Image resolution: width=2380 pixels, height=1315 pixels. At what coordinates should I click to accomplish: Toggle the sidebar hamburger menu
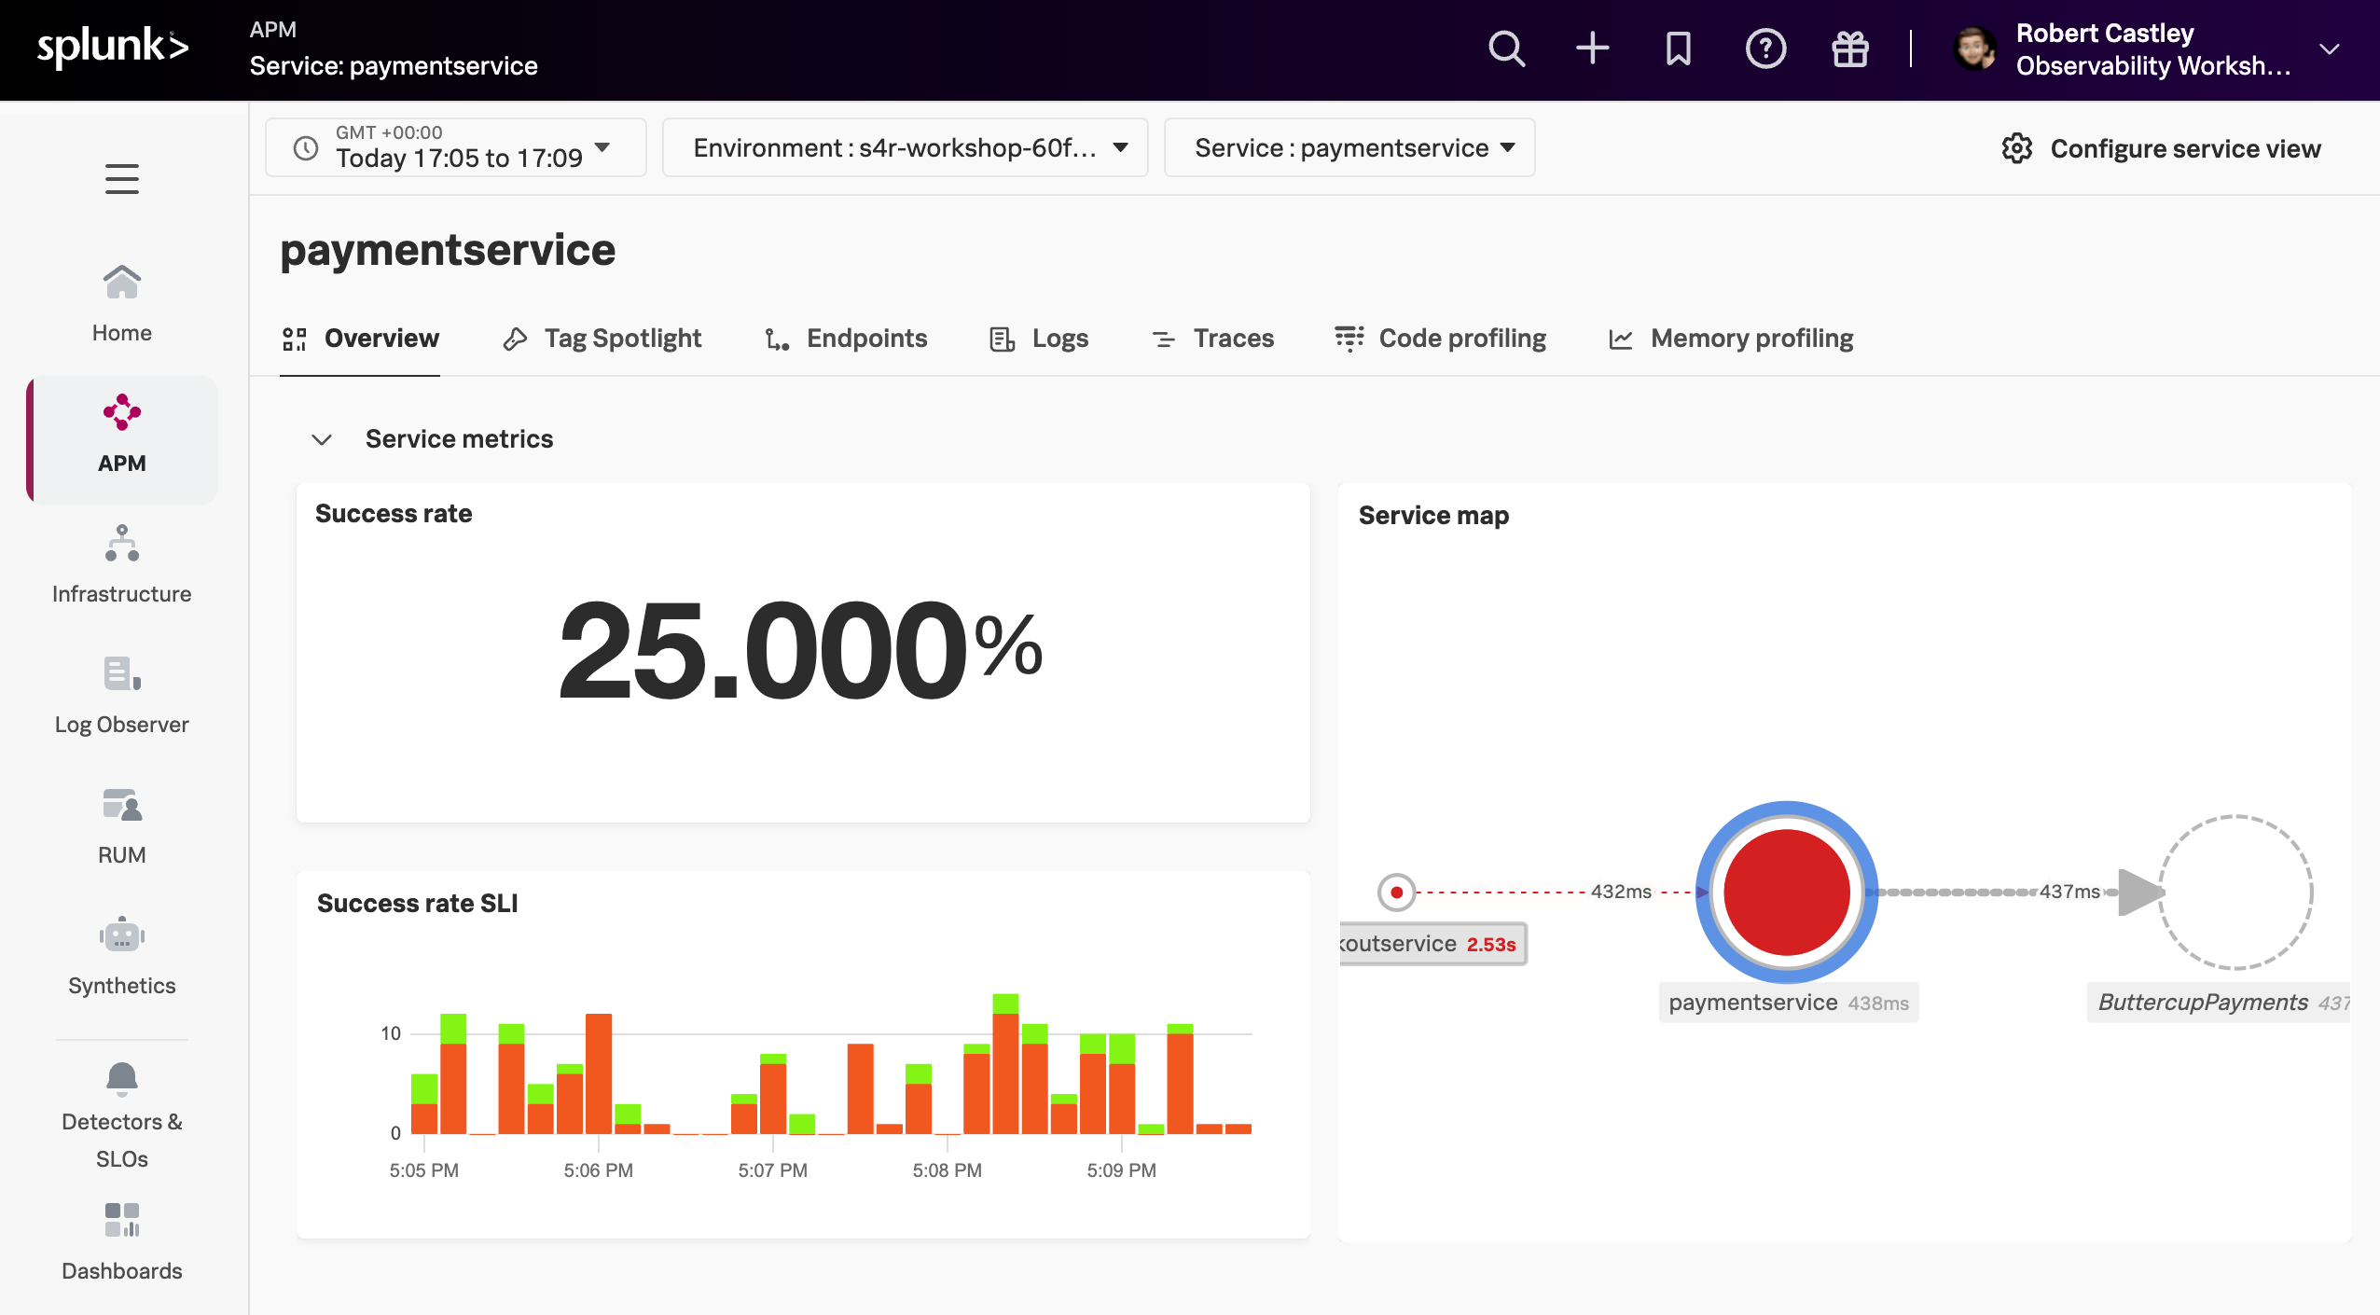[121, 179]
